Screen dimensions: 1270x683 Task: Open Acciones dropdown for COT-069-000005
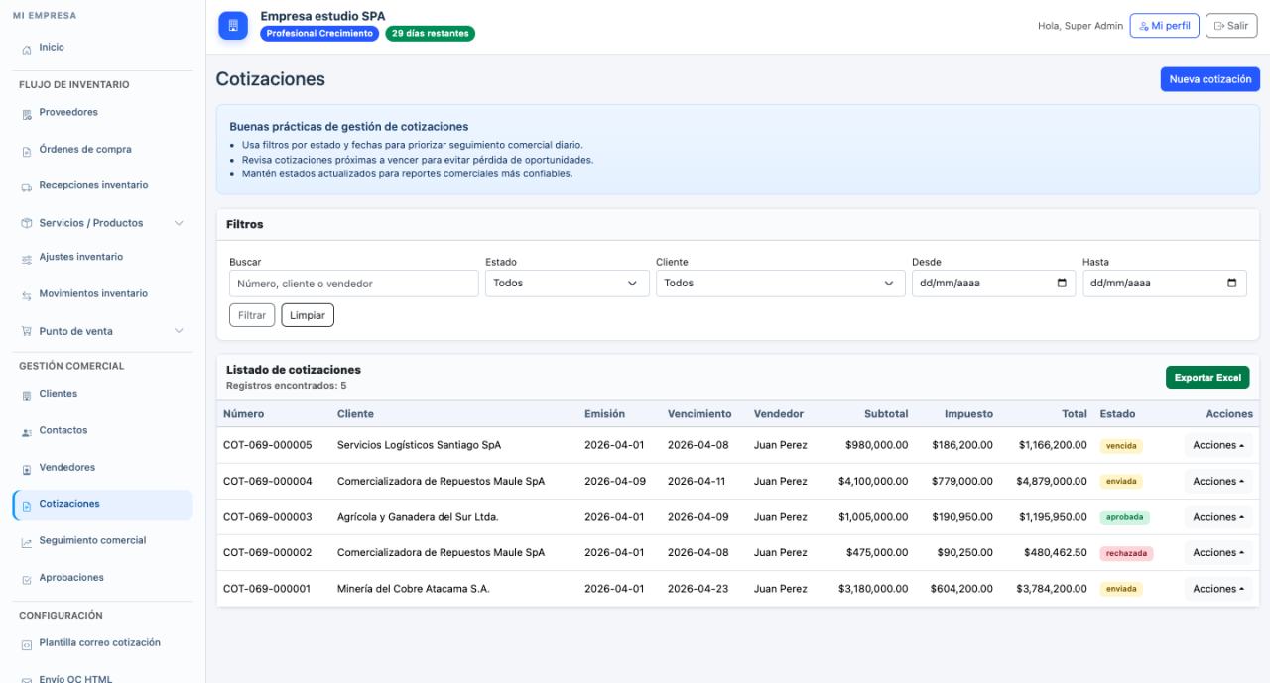coord(1218,446)
